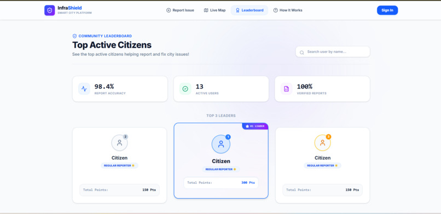The height and width of the screenshot is (214, 441).
Task: Click the InfraShield brand name text
Action: 69,8
